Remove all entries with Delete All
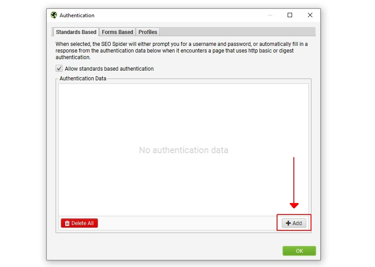 pos(79,223)
